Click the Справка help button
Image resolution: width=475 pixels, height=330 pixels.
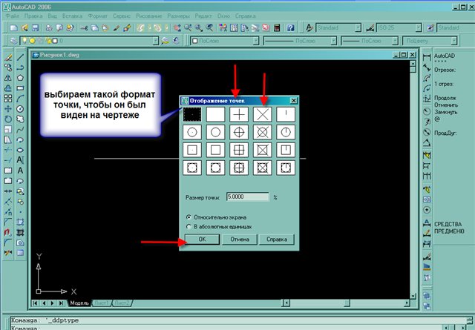tap(276, 240)
